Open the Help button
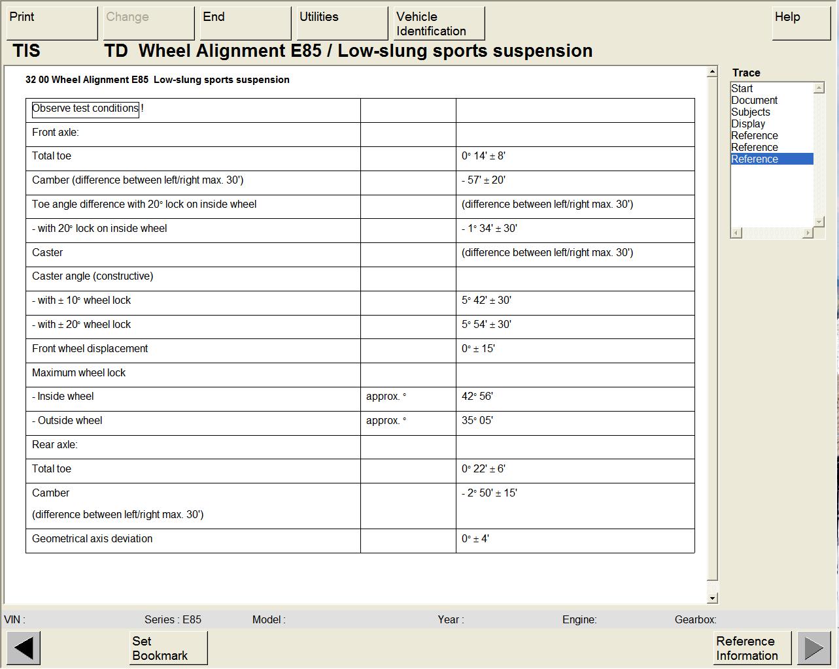839x669 pixels. pyautogui.click(x=802, y=24)
